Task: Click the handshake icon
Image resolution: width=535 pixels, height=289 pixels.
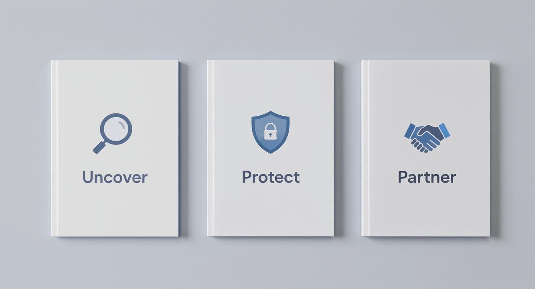Action: (x=427, y=137)
